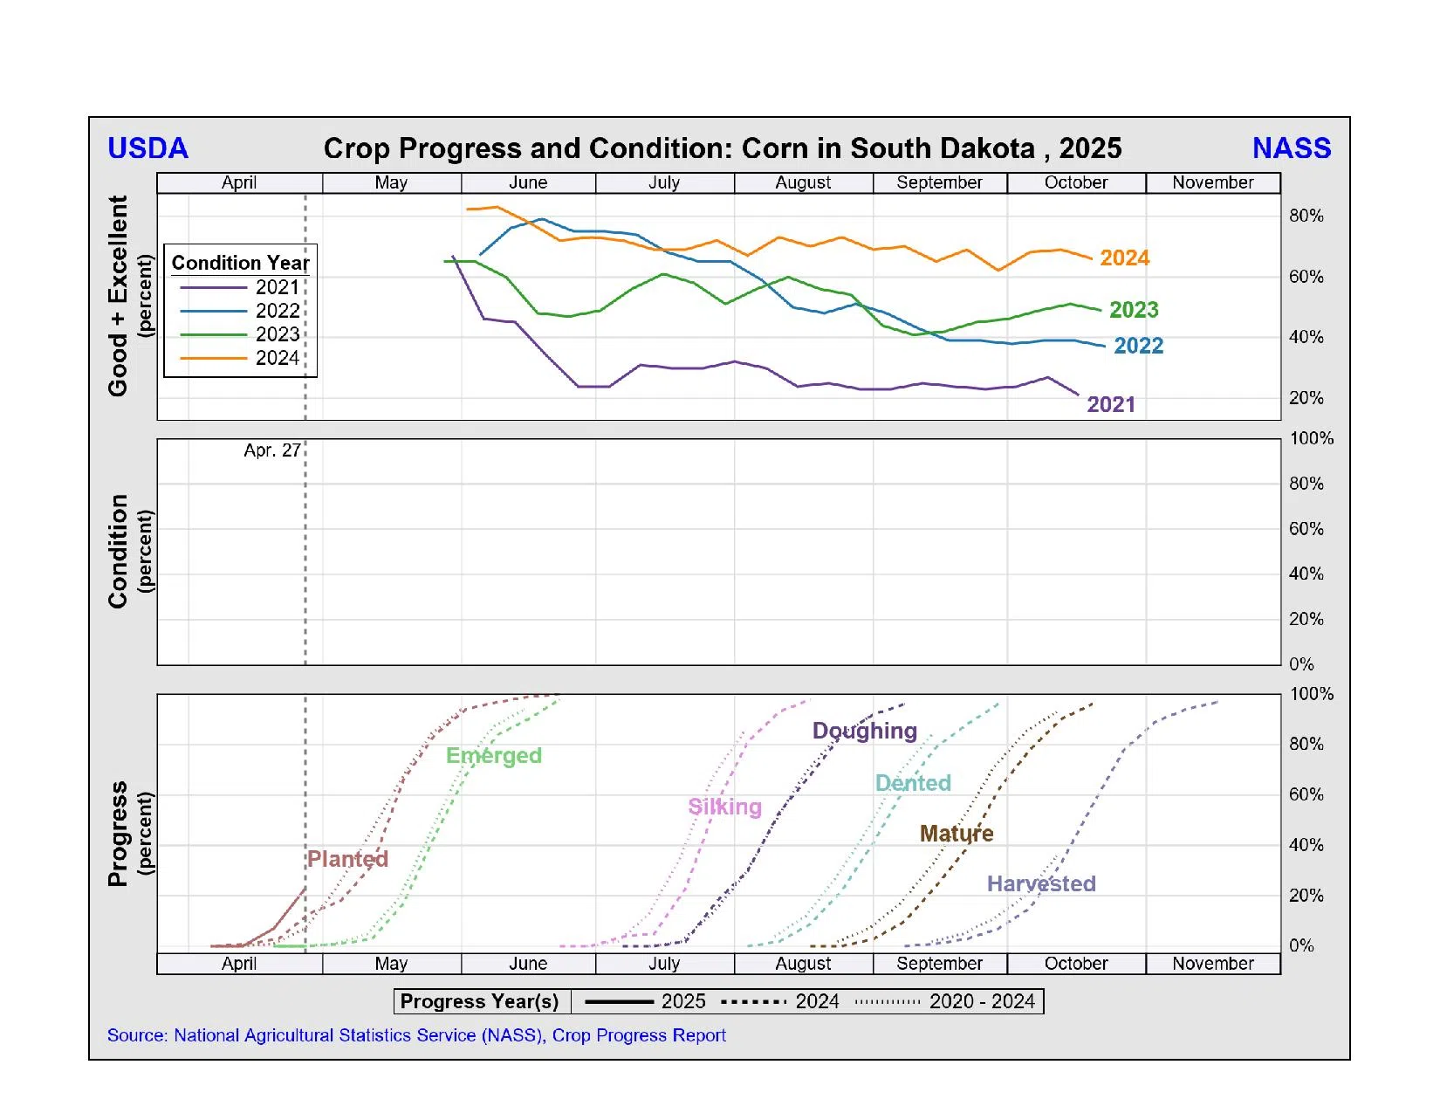This screenshot has height=1113, width=1440.
Task: Click the September header above the condition chart
Action: coord(939,182)
